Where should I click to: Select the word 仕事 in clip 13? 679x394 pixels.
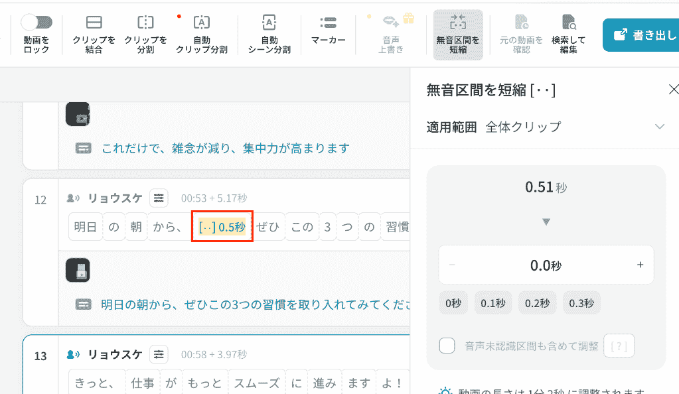(x=143, y=383)
